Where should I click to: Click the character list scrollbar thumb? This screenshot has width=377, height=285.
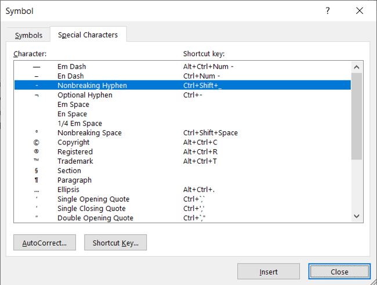pos(357,116)
